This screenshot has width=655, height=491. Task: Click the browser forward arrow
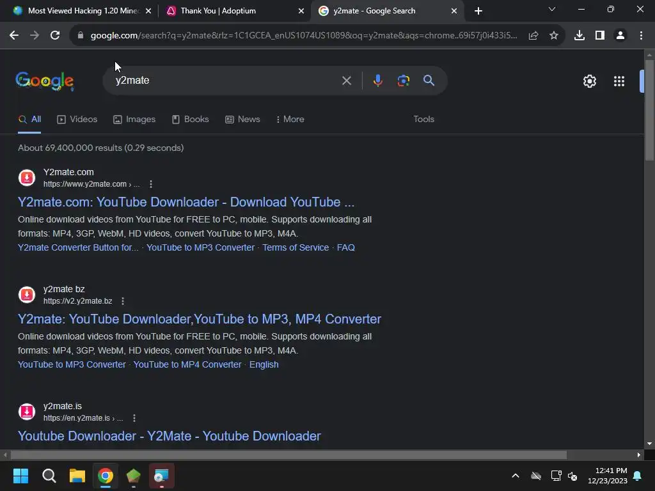[x=35, y=36]
